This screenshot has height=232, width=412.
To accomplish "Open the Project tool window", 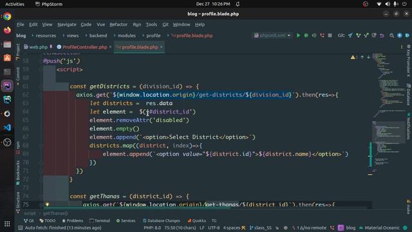I will pyautogui.click(x=17, y=52).
